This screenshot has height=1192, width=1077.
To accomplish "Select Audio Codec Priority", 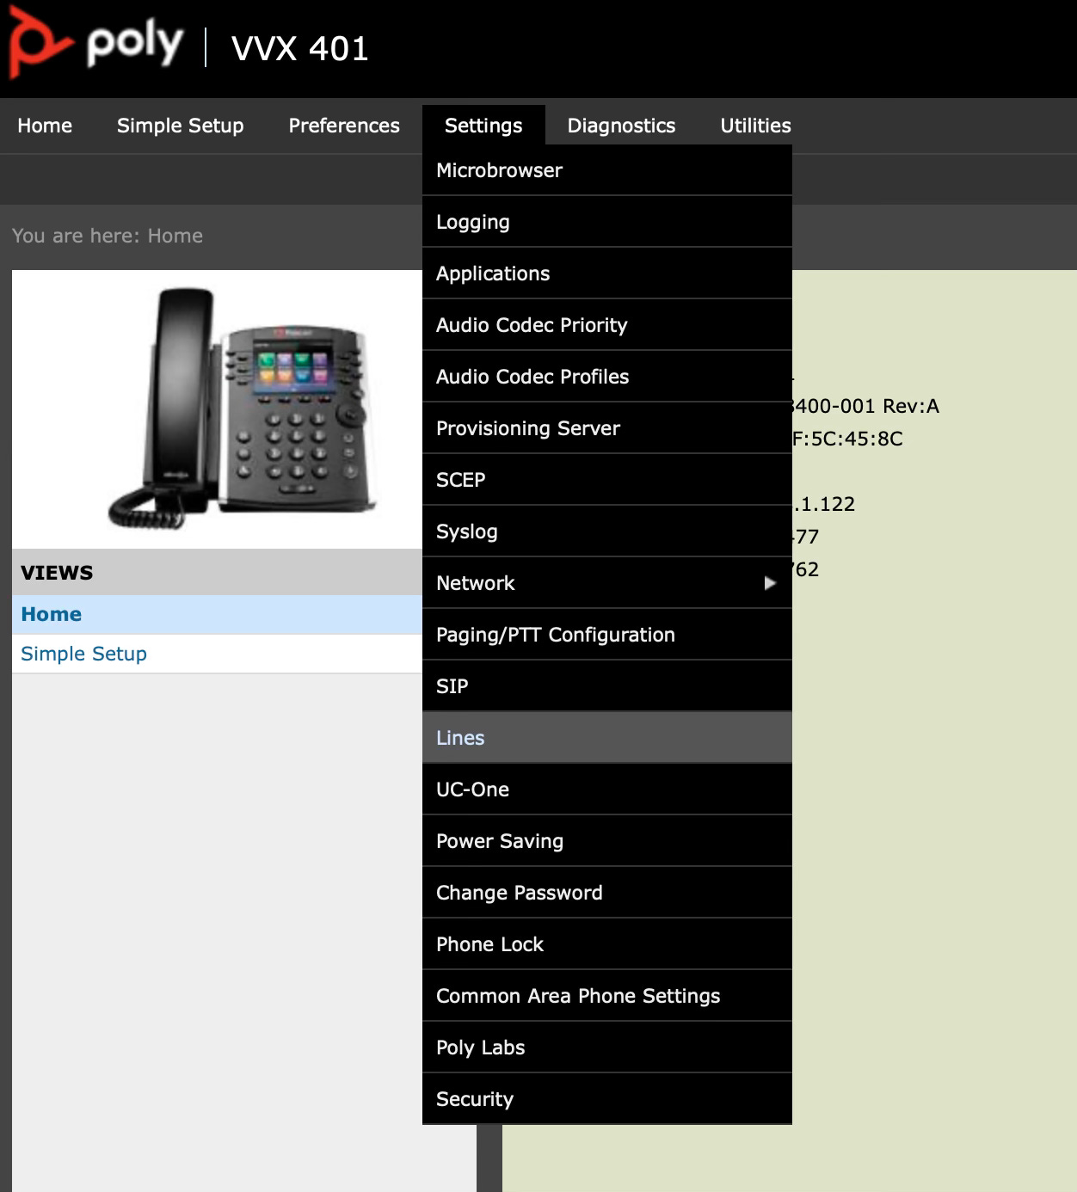I will pyautogui.click(x=531, y=324).
